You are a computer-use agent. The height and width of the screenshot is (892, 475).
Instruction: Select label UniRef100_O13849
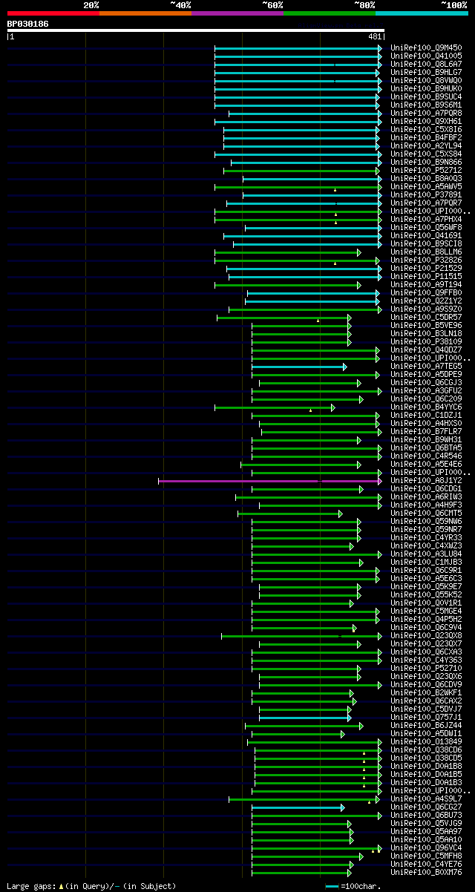pyautogui.click(x=426, y=741)
